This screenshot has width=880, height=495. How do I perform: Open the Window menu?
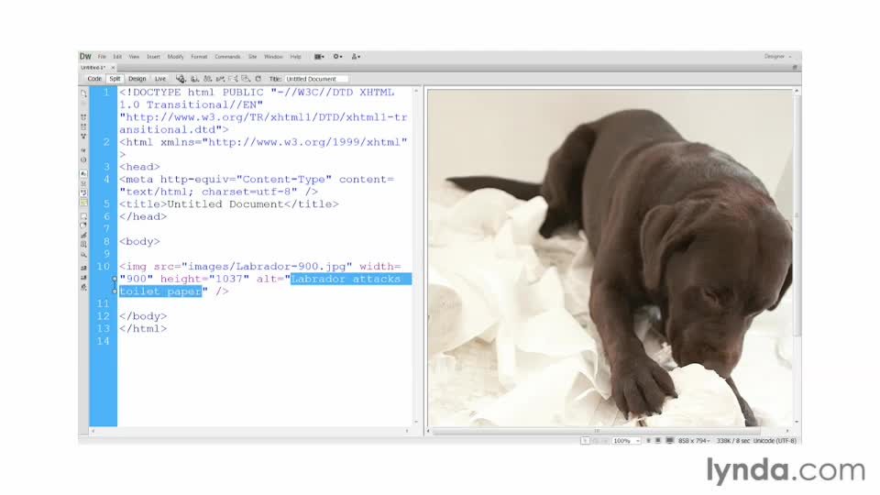(273, 57)
